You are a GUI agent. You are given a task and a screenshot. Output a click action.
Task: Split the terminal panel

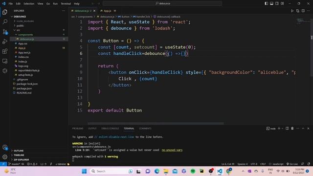click(287, 129)
